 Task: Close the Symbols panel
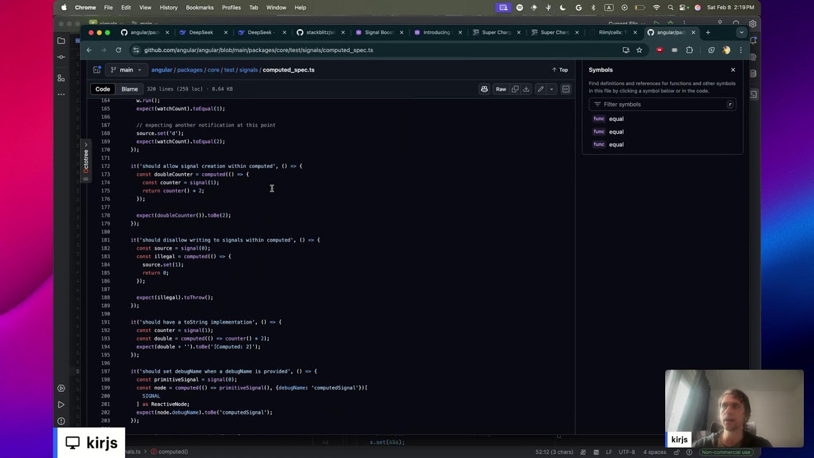point(733,70)
